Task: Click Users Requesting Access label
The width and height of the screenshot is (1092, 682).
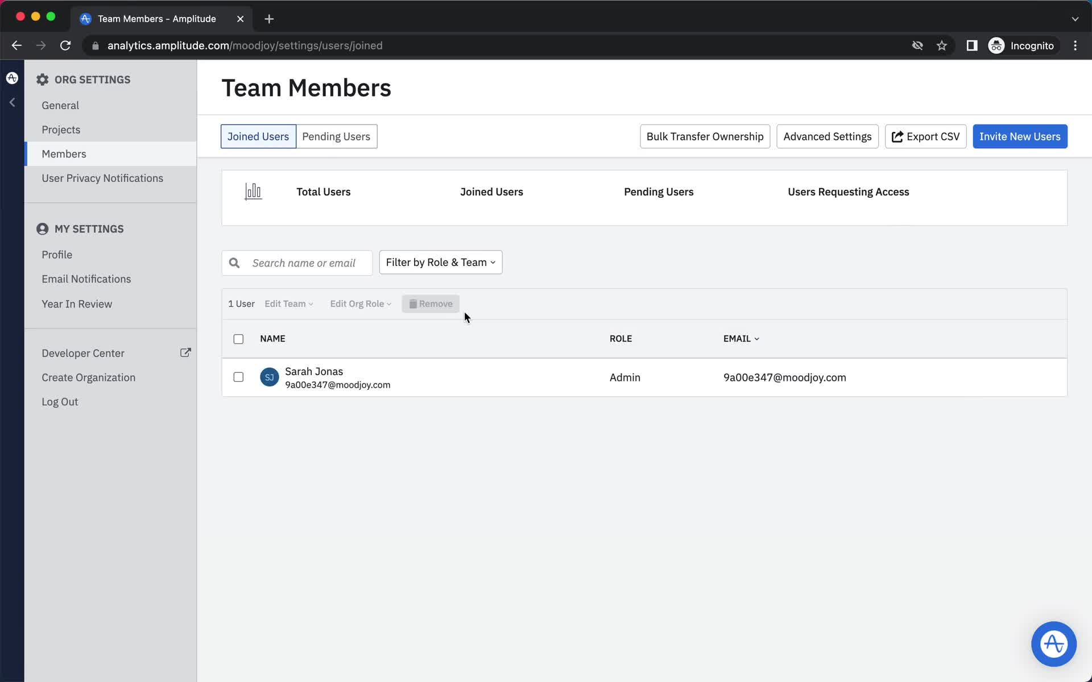Action: coord(848,192)
